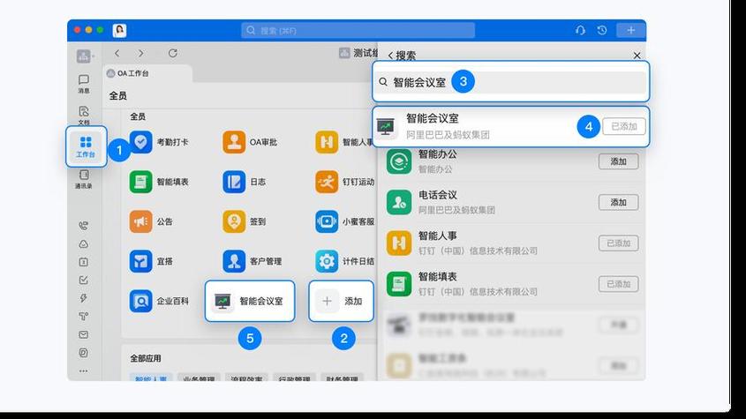Click the headset support icon in title bar

[x=580, y=31]
